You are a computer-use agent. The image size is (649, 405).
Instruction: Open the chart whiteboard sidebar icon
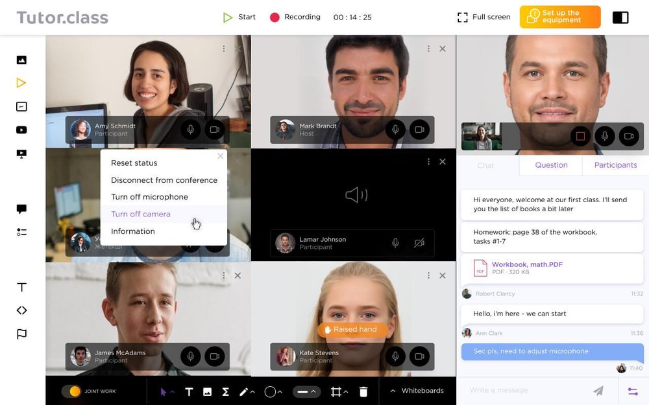point(21,107)
